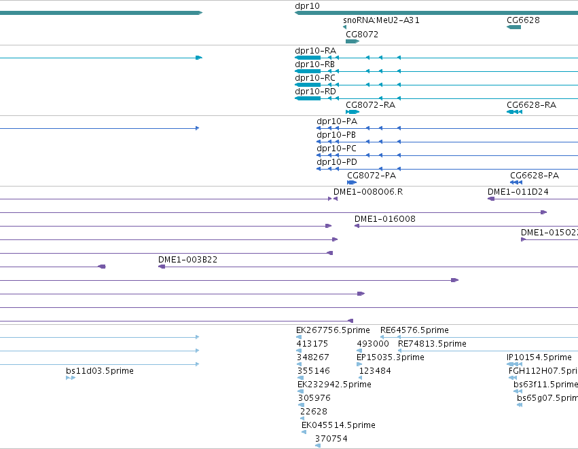Click EST bs11d03.5prime label
Image resolution: width=578 pixels, height=449 pixels.
point(100,371)
